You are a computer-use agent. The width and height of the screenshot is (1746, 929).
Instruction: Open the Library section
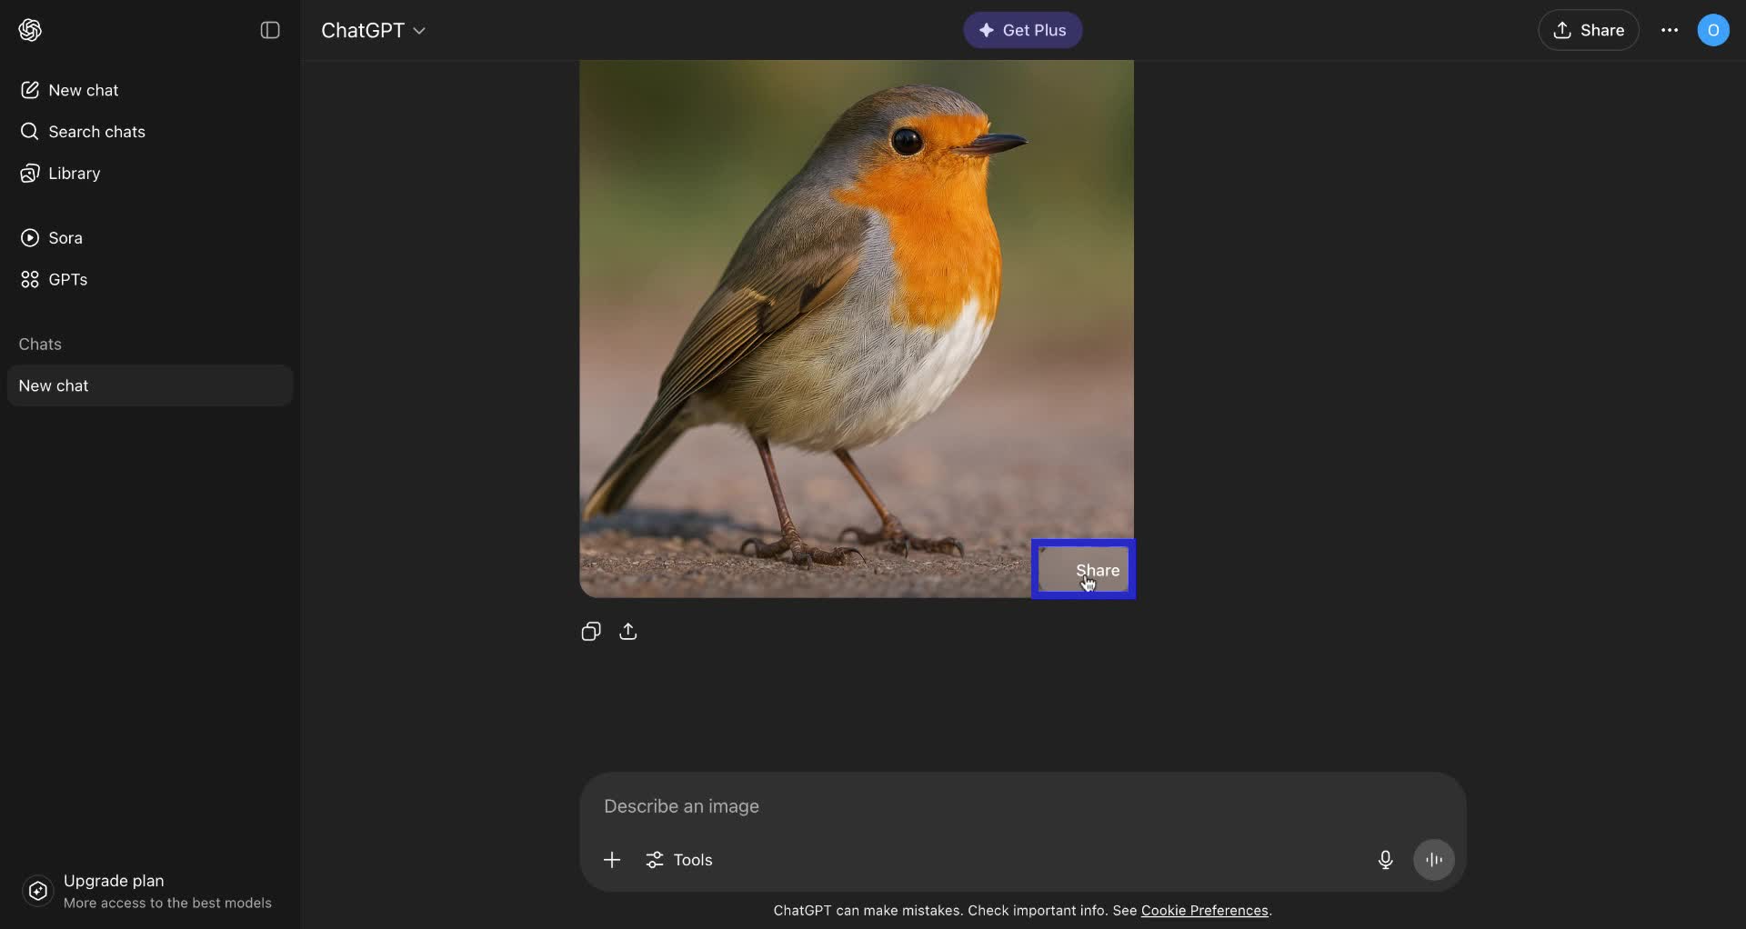tap(73, 173)
